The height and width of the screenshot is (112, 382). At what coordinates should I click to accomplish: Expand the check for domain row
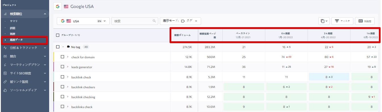(x=68, y=57)
